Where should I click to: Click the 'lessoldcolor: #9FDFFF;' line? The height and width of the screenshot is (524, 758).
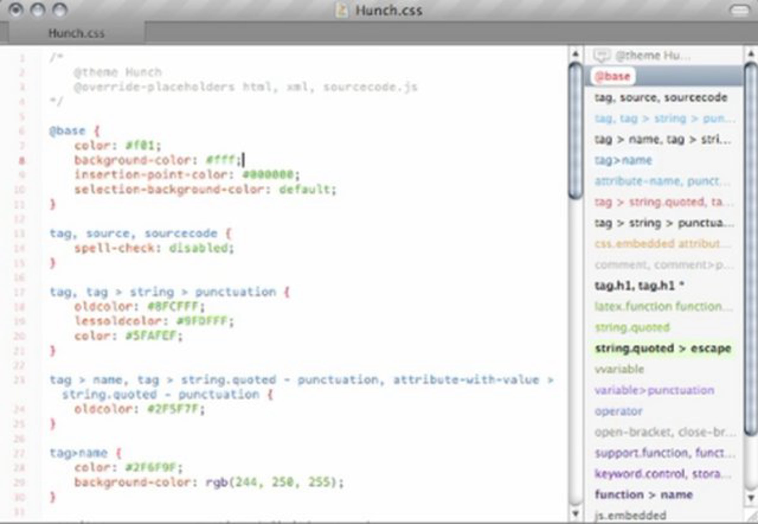tap(154, 321)
